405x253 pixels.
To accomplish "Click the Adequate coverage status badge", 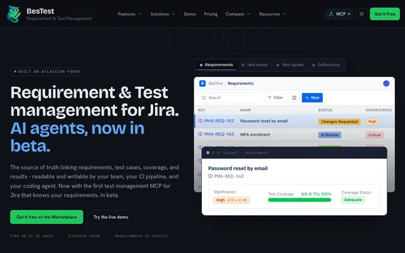I will pyautogui.click(x=353, y=200).
